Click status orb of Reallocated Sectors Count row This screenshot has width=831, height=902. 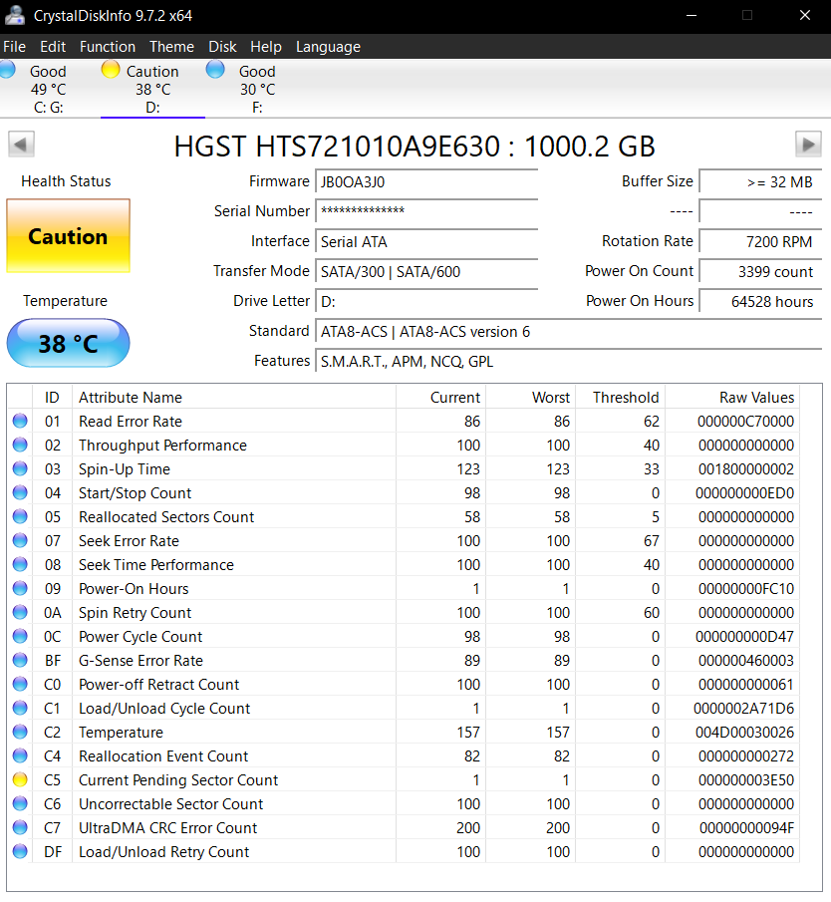[20, 516]
